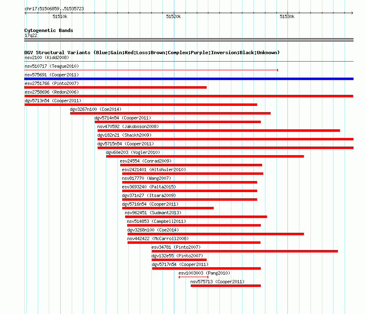This screenshot has width=365, height=314.
Task: Click the chr17:51506859..51535723 region label
Action: 54,9
